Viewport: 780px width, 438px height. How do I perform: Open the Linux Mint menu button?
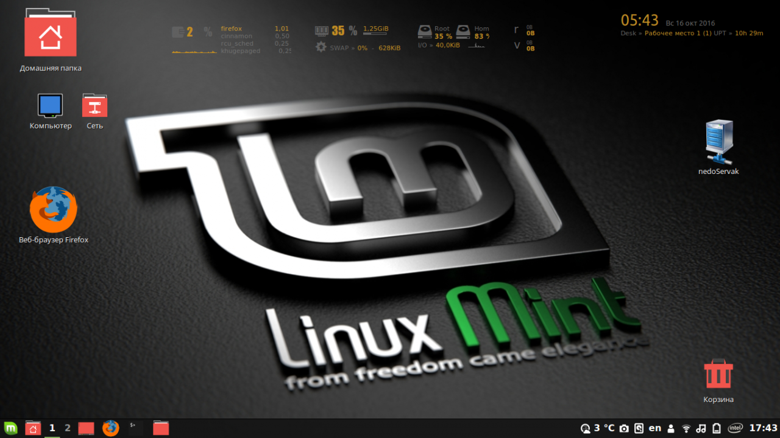click(x=10, y=428)
